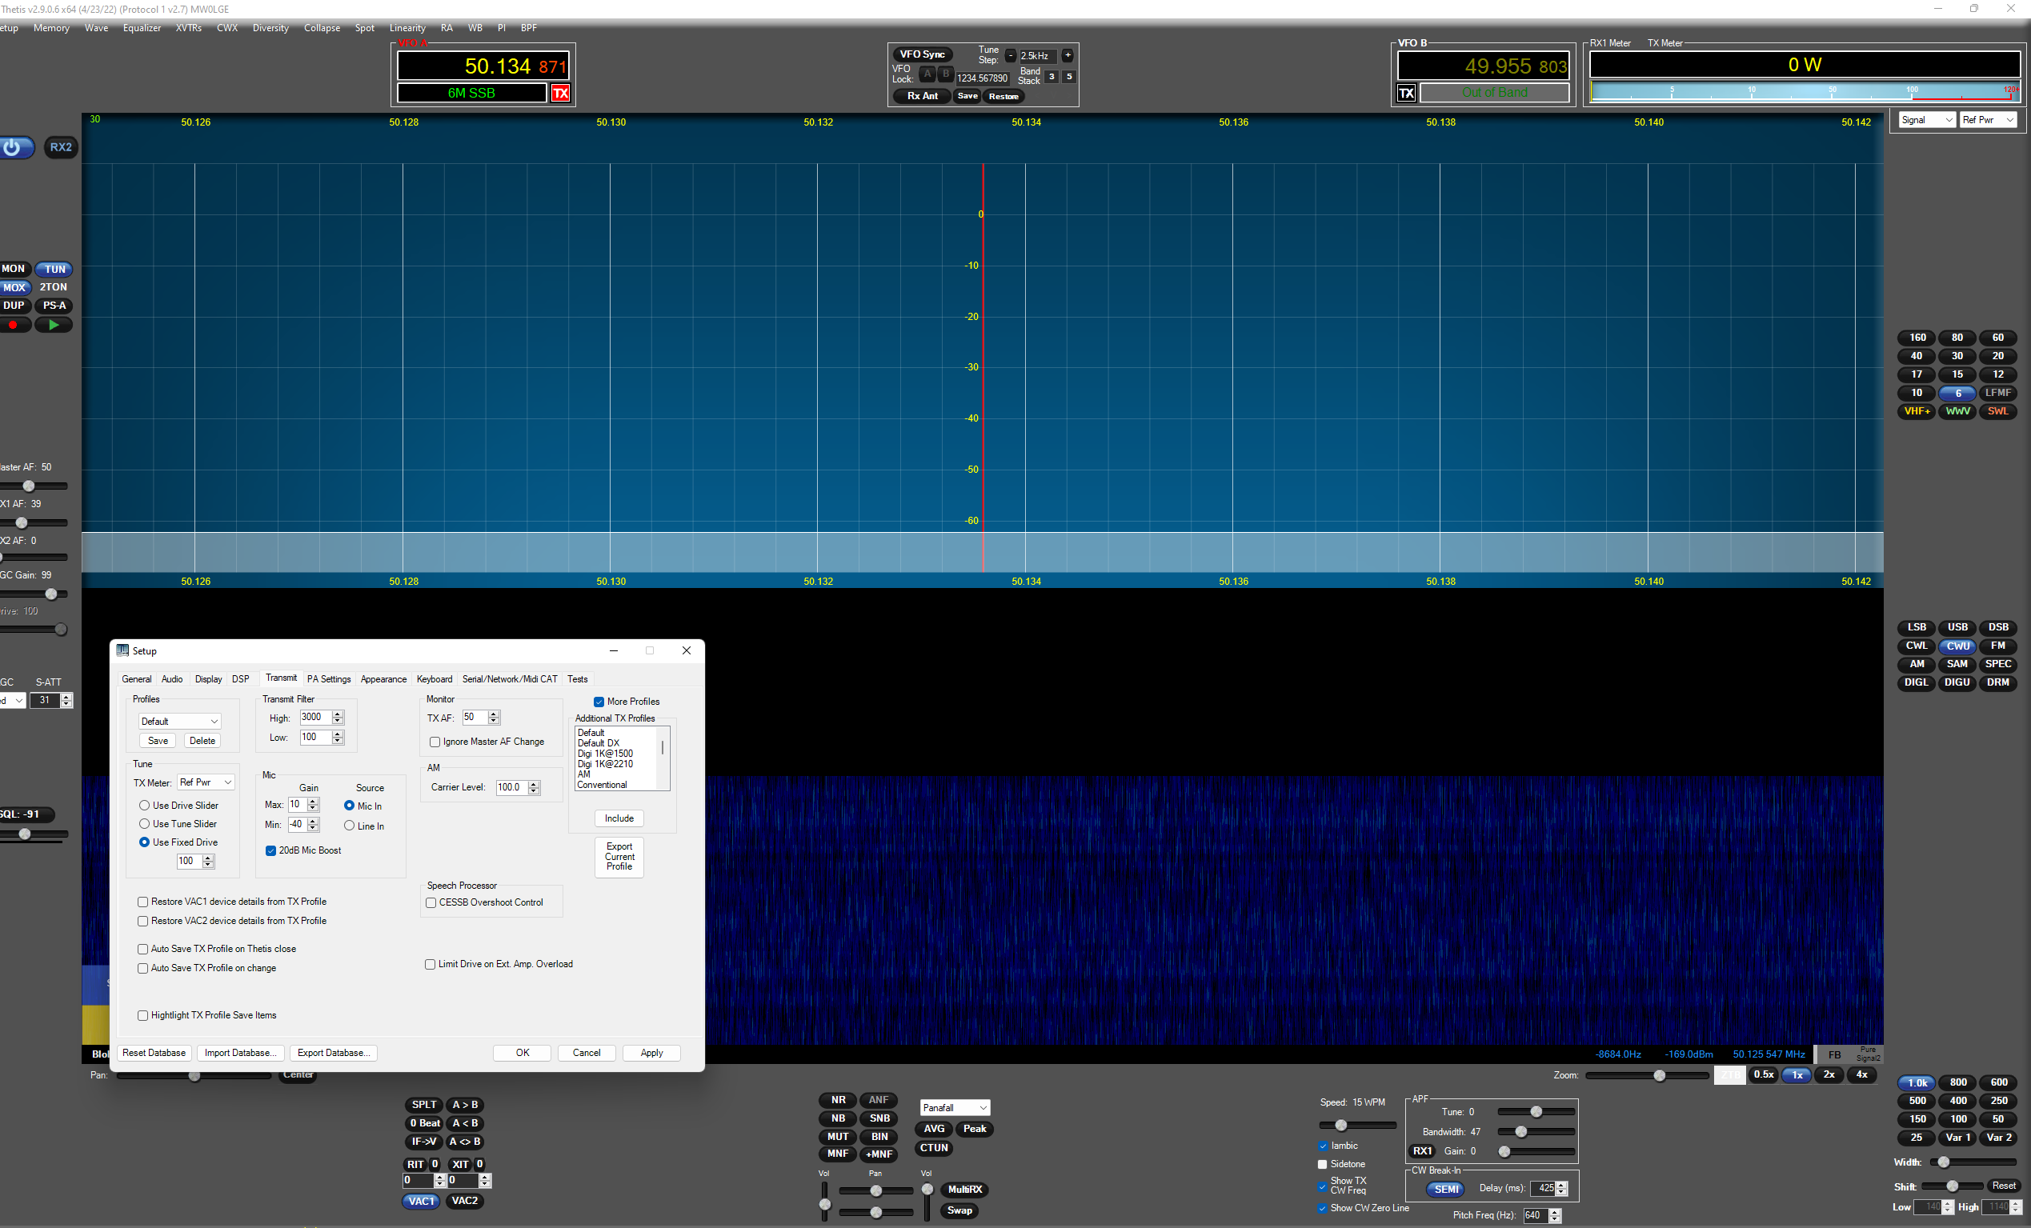Toggle the MUT mute button
The width and height of the screenshot is (2031, 1228).
[839, 1137]
